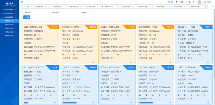
Task: Close the 线边仓库设置 tab
Action: (133, 6)
